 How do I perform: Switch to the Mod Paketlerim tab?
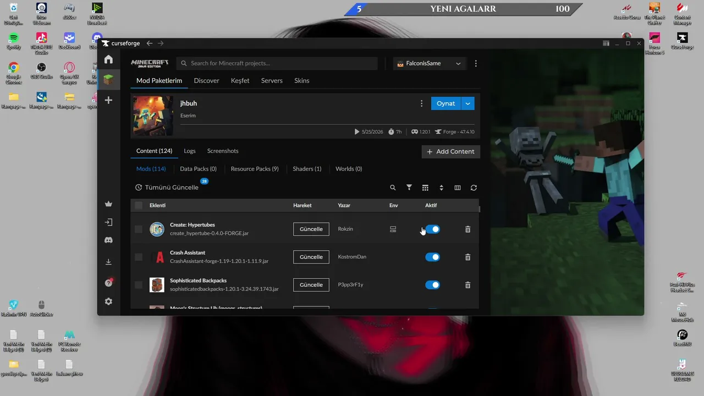pos(159,80)
